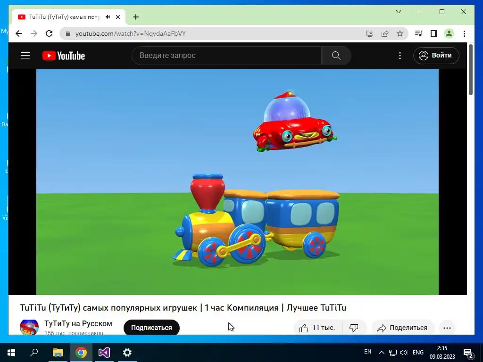Viewport: 483px width, 362px height.
Task: Dislike the video with thumbs-down icon
Action: point(354,328)
